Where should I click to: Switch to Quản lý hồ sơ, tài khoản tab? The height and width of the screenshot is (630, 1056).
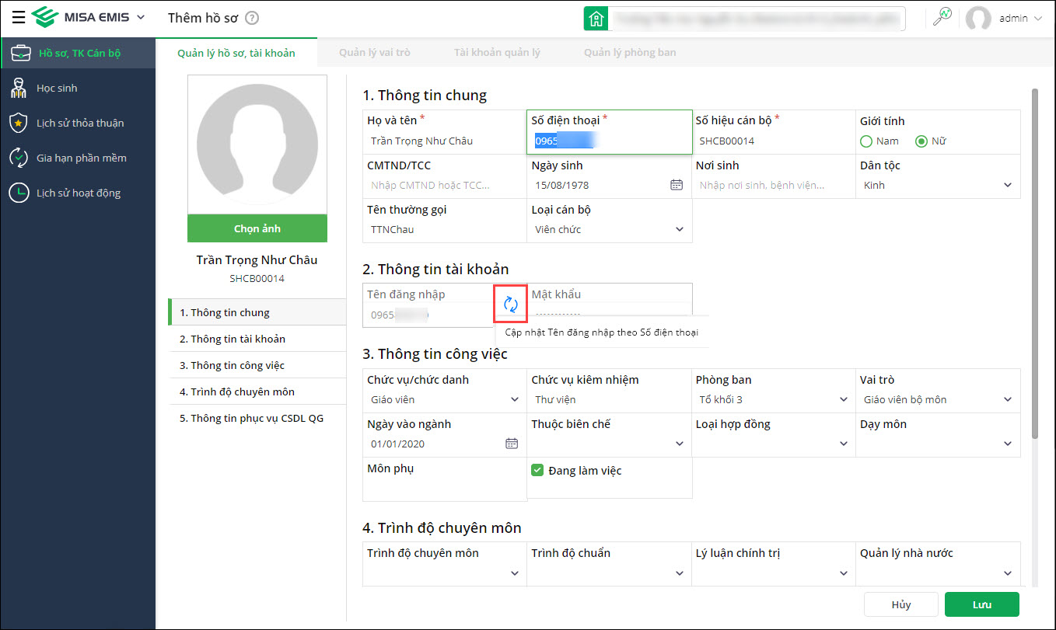click(x=236, y=53)
